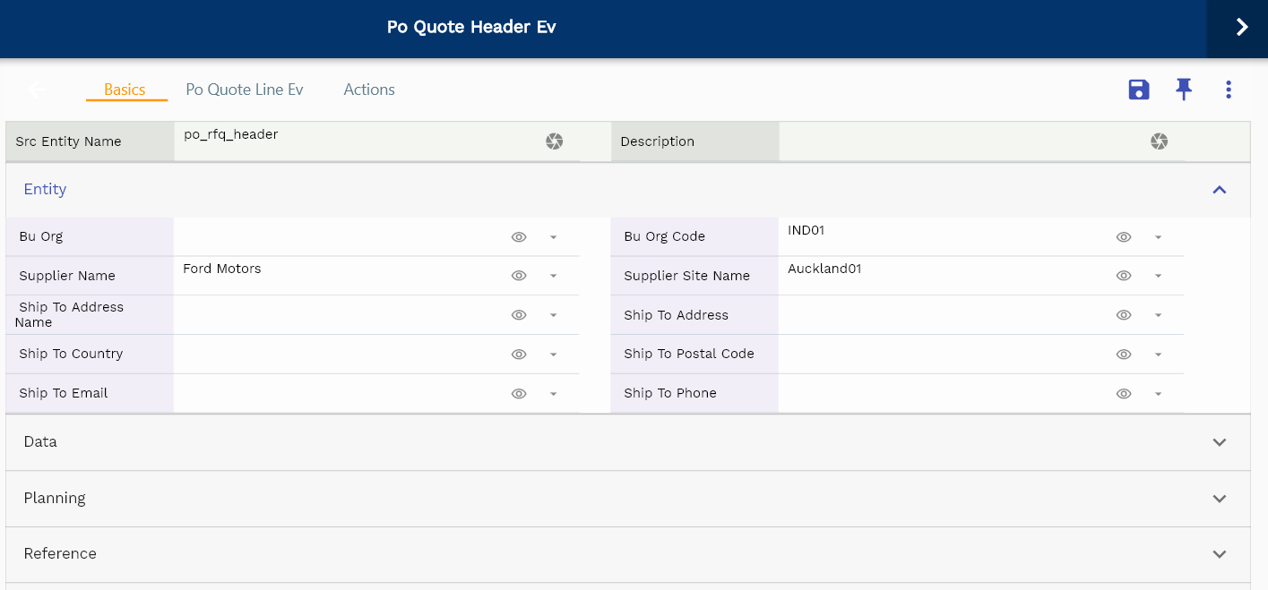The height and width of the screenshot is (590, 1268).
Task: Collapse the Entity section
Action: click(x=1219, y=190)
